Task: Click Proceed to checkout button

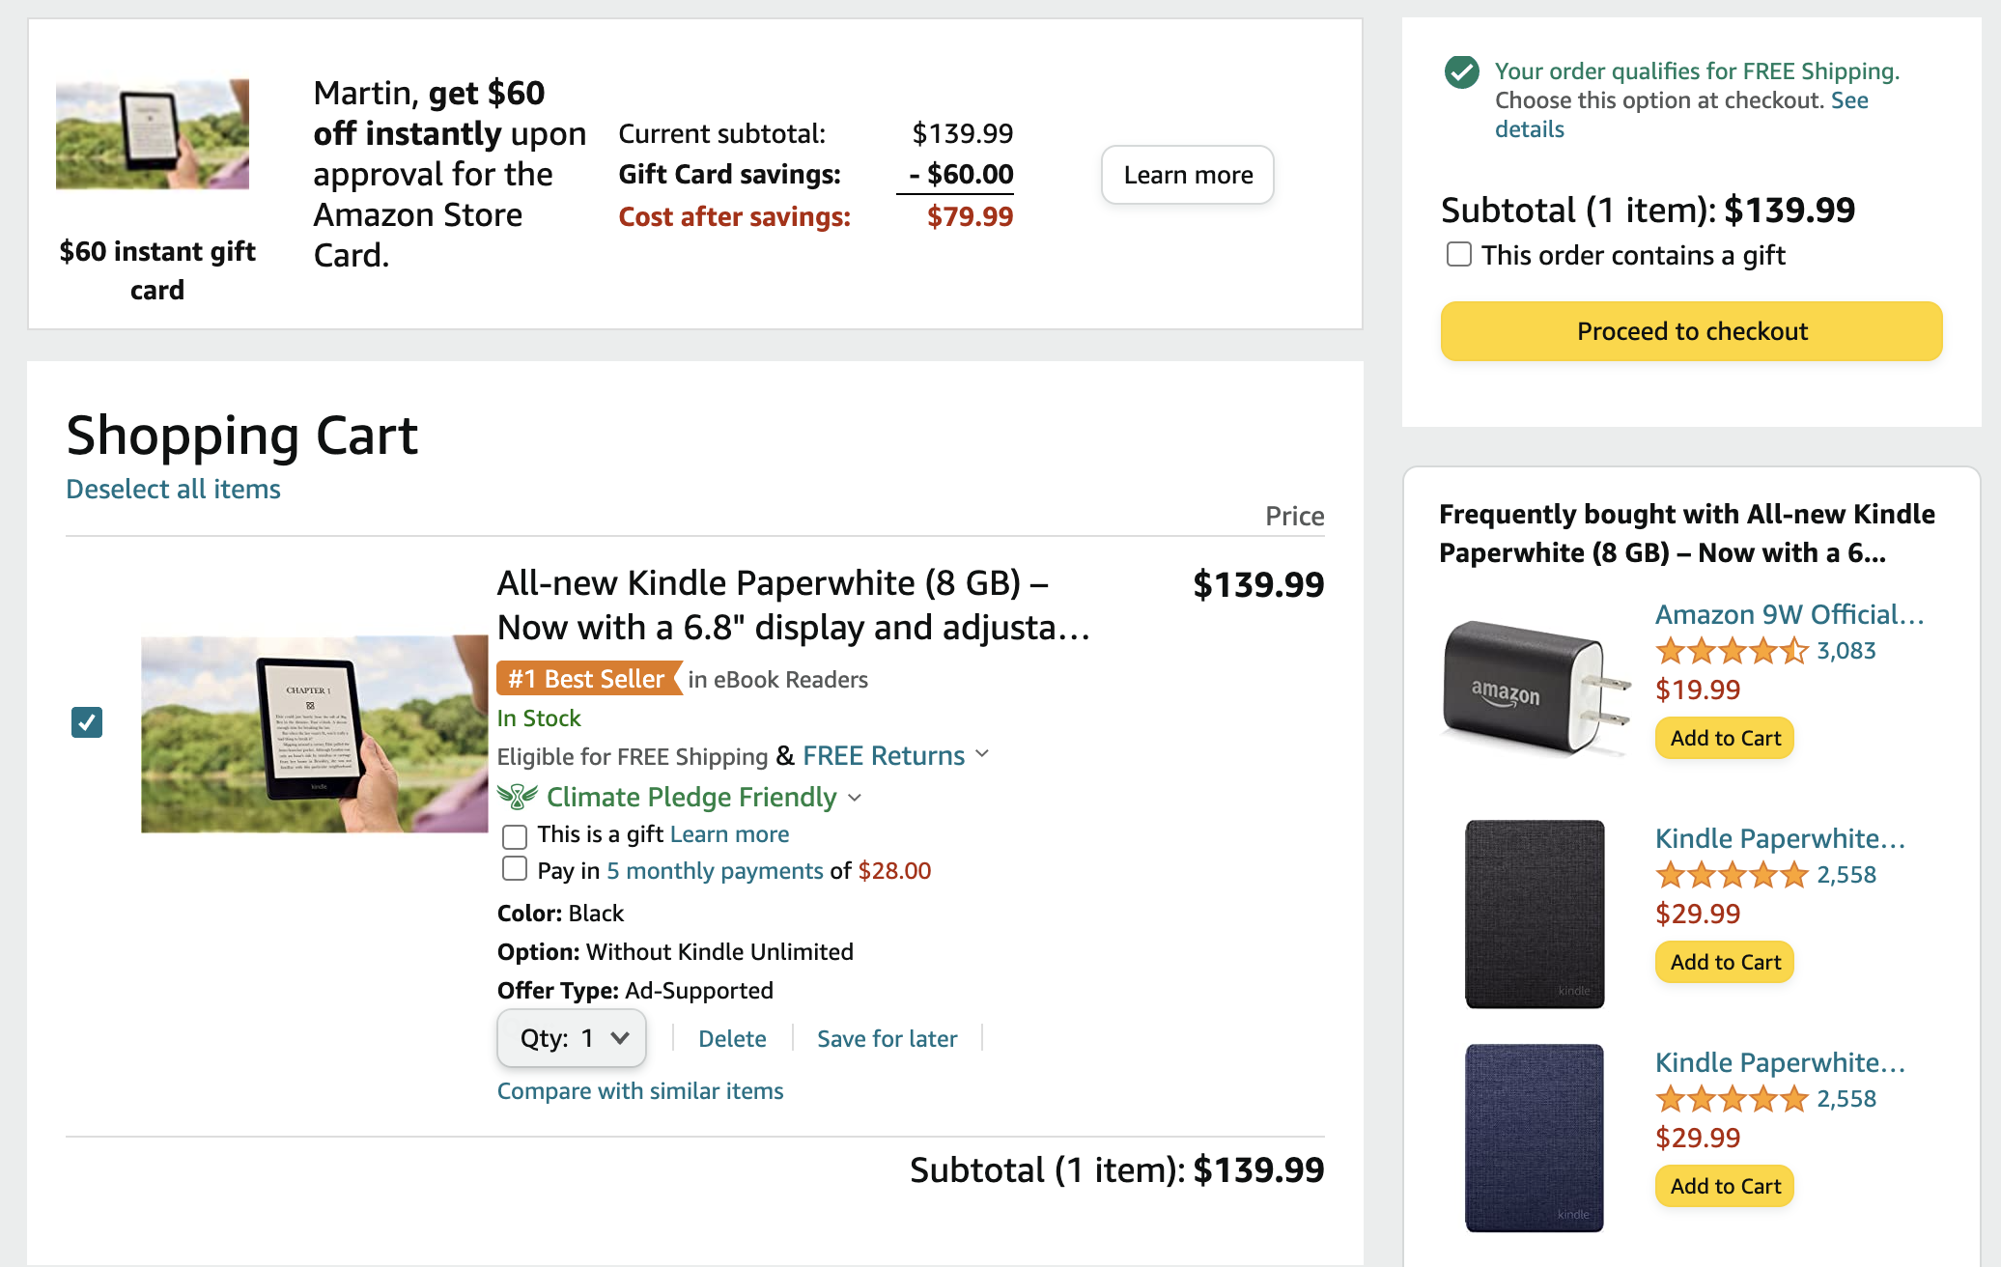Action: click(1691, 331)
